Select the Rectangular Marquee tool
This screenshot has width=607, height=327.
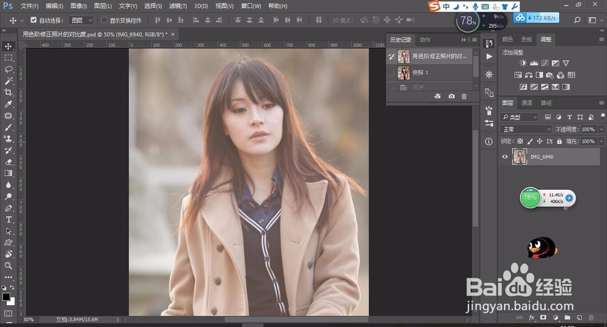point(8,58)
